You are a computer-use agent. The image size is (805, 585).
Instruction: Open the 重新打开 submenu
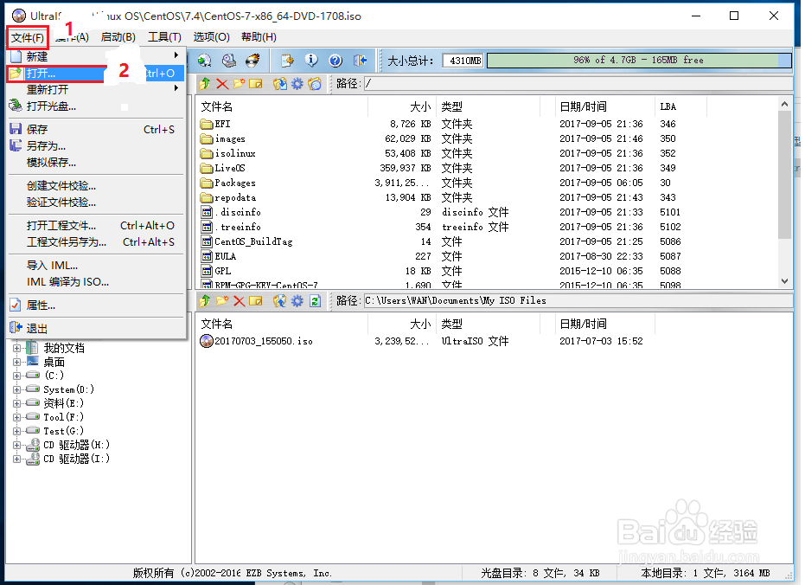pos(95,89)
